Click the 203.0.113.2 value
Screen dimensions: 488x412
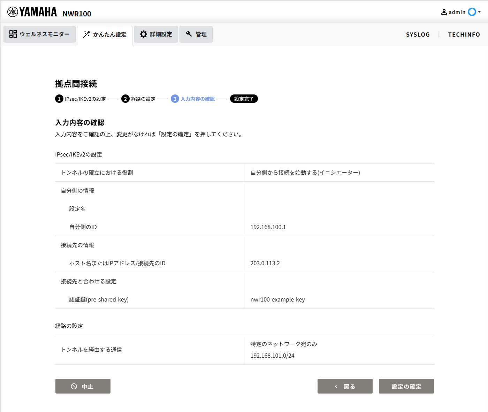pyautogui.click(x=265, y=263)
